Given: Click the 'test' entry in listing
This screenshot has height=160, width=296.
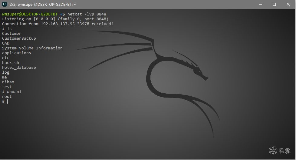Looking at the screenshot, I should (7, 87).
